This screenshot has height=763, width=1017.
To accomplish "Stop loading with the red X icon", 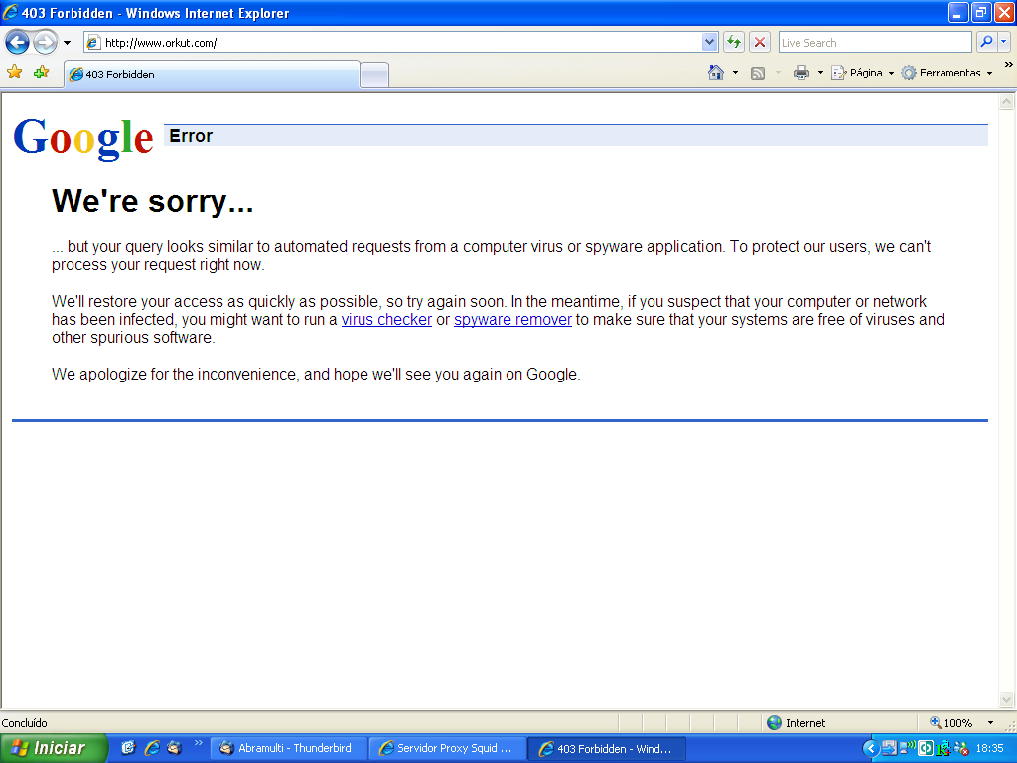I will 760,42.
